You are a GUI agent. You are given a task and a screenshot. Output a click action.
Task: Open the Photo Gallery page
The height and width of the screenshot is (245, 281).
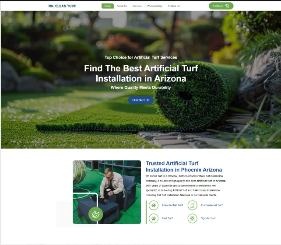click(x=155, y=6)
